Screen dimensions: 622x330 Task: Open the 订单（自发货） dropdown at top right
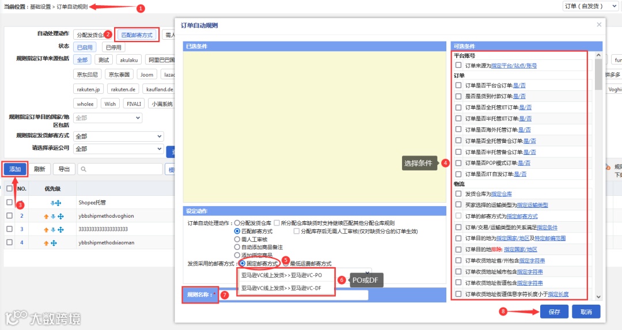pyautogui.click(x=590, y=6)
